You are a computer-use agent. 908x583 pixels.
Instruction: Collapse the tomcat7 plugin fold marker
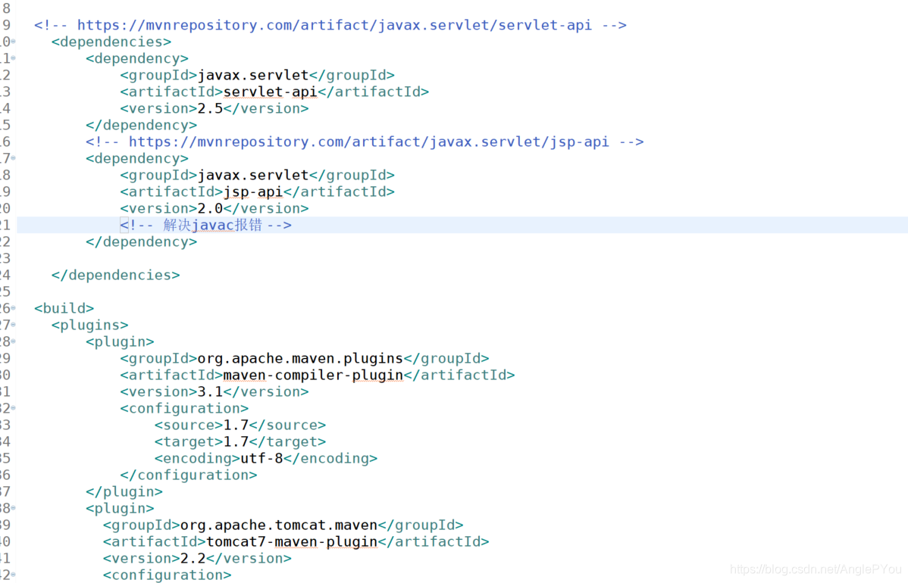(x=14, y=508)
